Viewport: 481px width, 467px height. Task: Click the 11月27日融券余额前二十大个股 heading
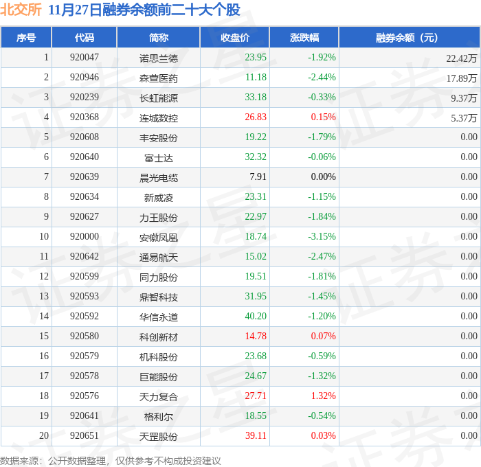click(144, 10)
